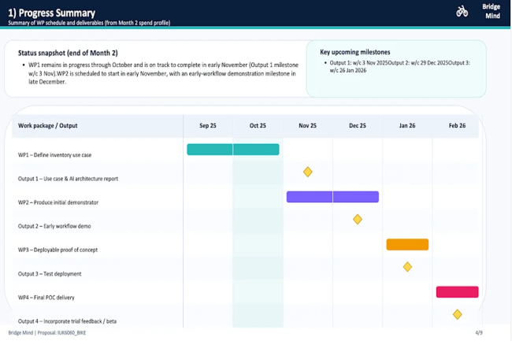
Task: Select the WP2 – Produce initial demonstrator row label
Action: [x=61, y=202]
